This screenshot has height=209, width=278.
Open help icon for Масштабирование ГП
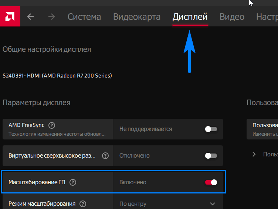pyautogui.click(x=73, y=182)
